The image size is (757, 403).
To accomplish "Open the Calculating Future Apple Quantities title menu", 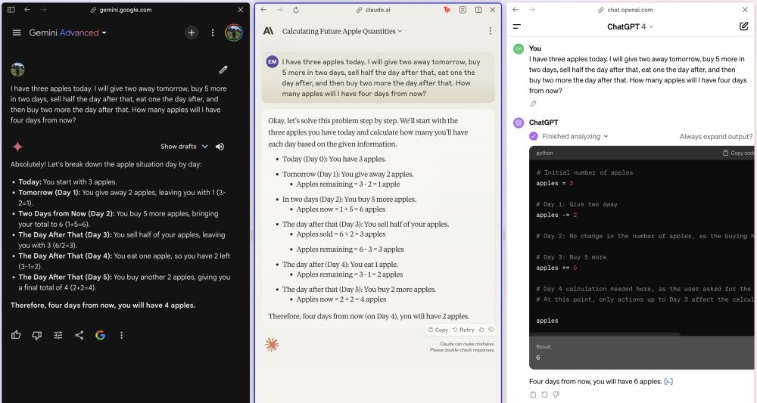I will point(341,31).
